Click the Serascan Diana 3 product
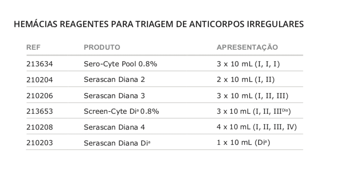 [x=114, y=96]
